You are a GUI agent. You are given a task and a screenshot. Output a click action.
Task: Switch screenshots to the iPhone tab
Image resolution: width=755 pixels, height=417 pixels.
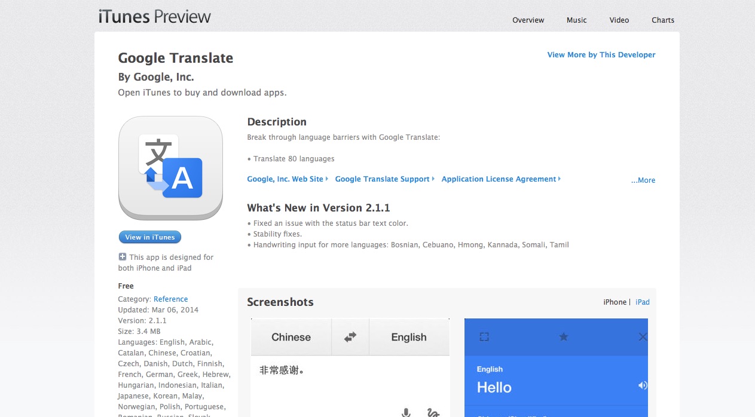[x=615, y=302]
